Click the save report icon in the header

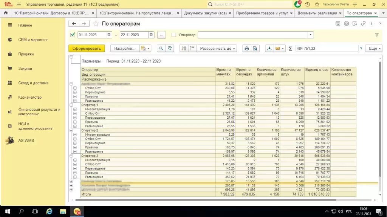tap(337, 24)
